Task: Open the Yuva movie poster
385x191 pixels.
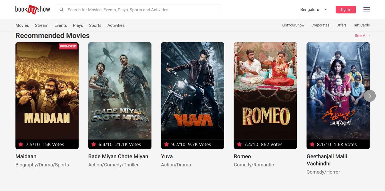Action: coord(193,96)
